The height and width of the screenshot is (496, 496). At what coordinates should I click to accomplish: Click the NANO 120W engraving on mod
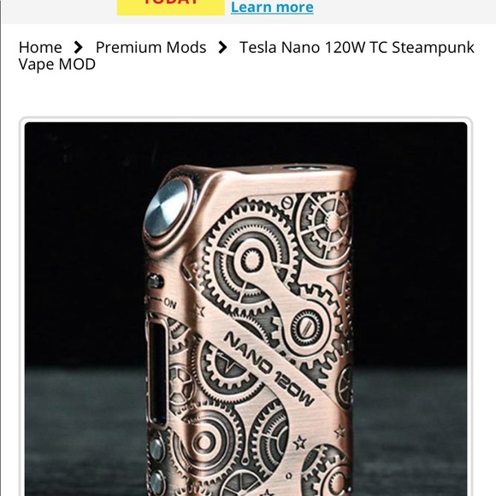pos(269,369)
